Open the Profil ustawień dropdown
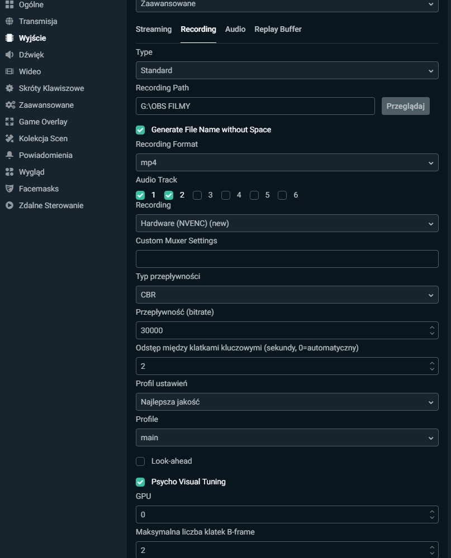This screenshot has height=558, width=451. coord(287,402)
